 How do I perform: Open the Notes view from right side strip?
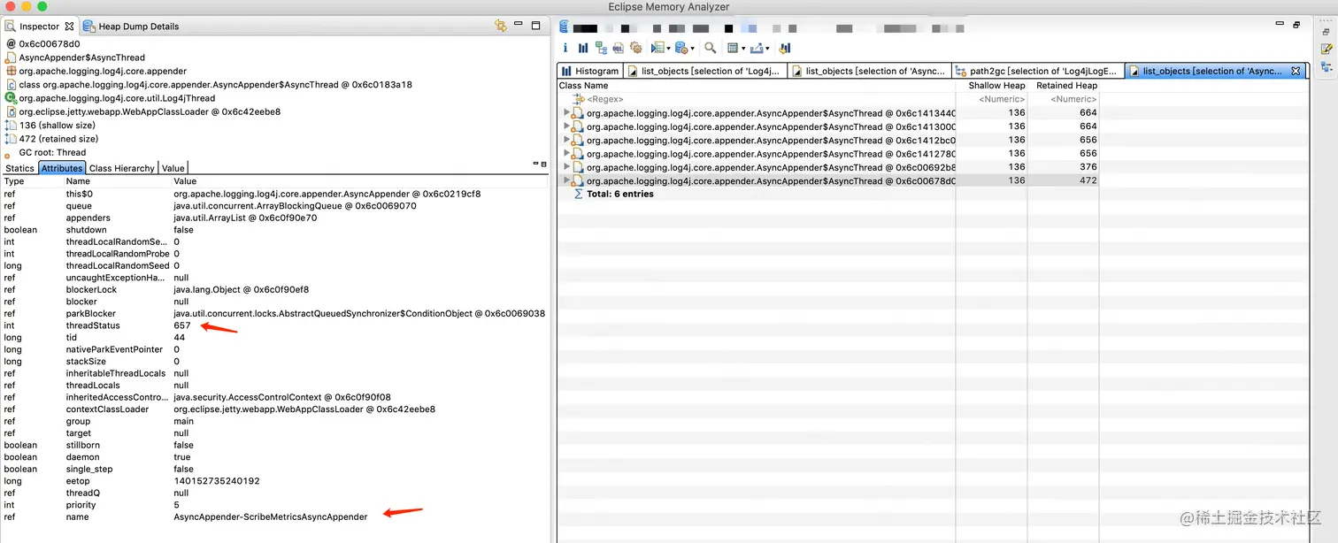click(x=1326, y=49)
